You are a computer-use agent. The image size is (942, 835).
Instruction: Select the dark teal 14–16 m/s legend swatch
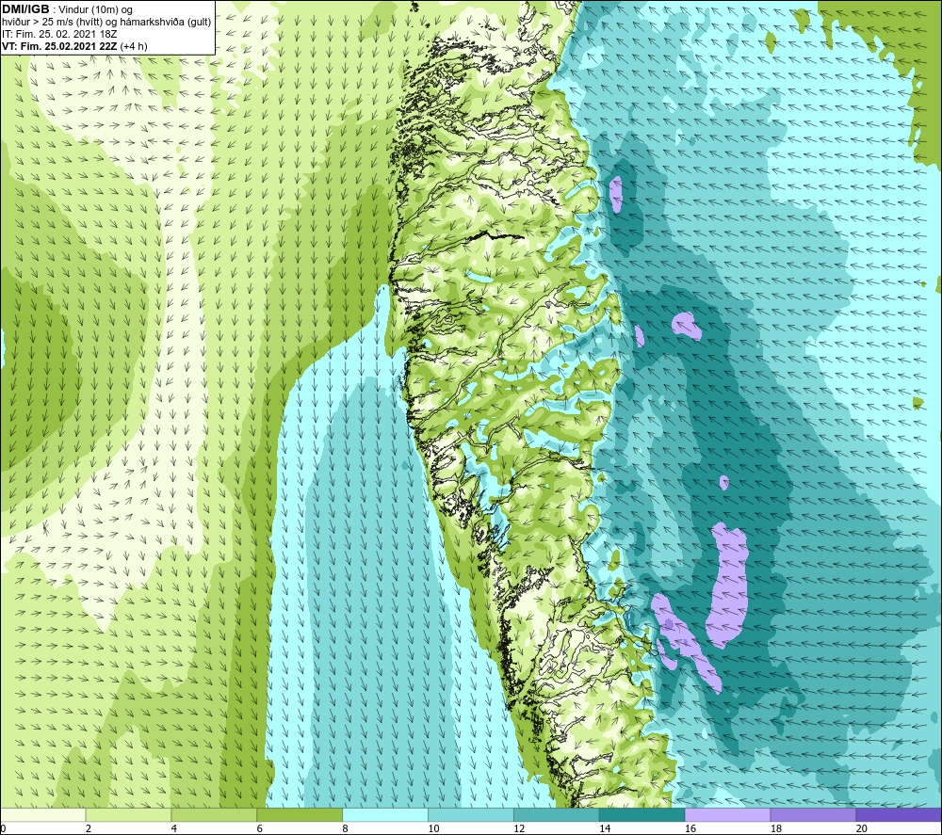pos(642,814)
